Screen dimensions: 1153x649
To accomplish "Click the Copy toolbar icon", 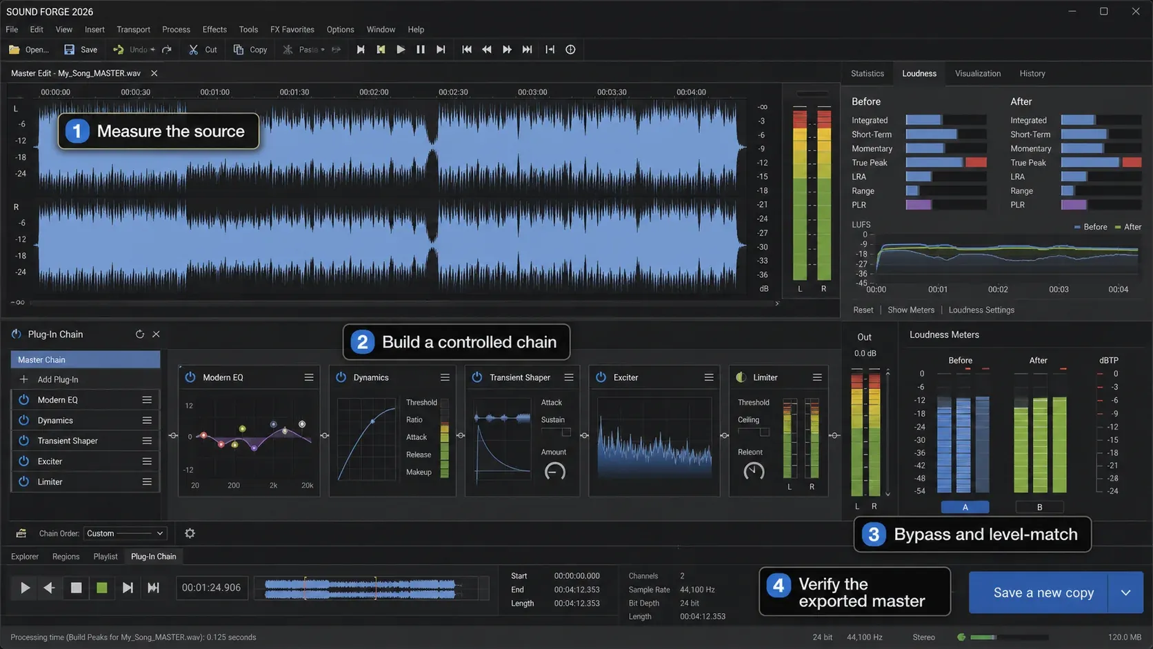I will point(239,50).
